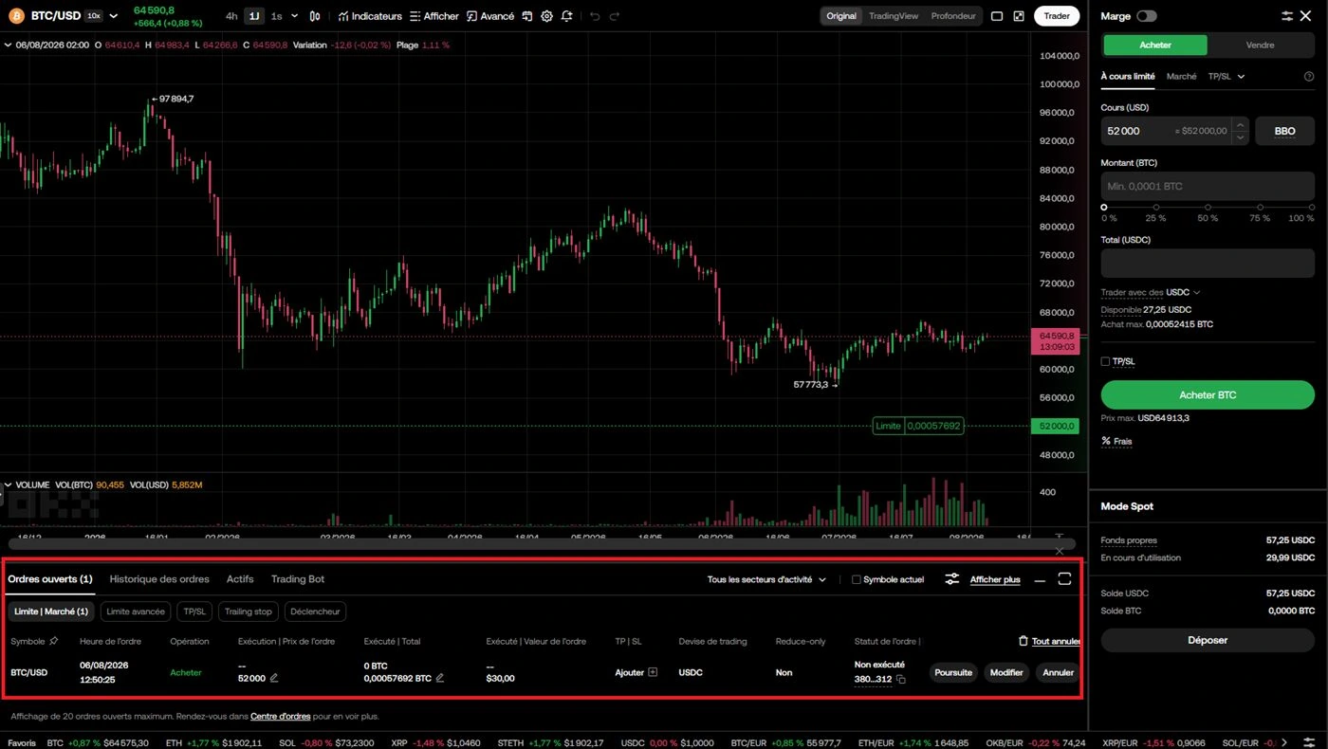Click the orange Bitcoin logo icon

16,16
